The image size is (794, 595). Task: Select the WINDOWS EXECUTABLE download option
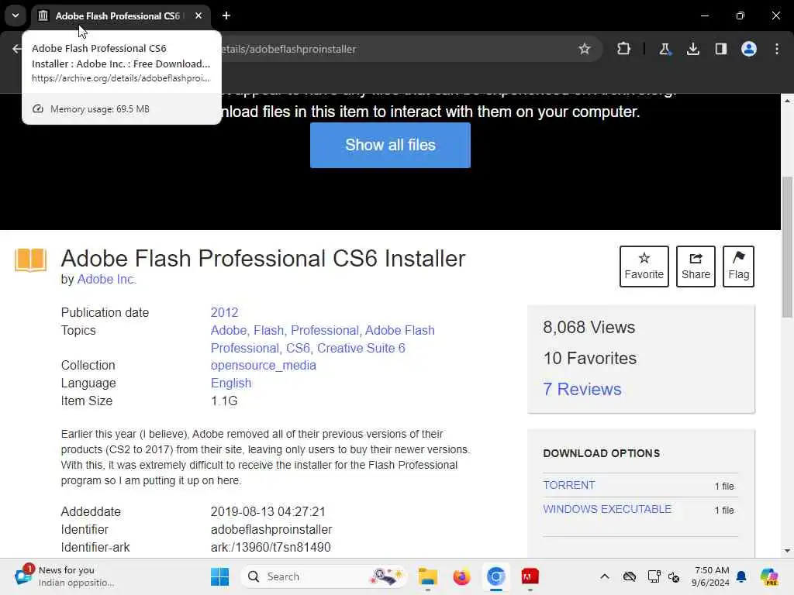click(607, 509)
